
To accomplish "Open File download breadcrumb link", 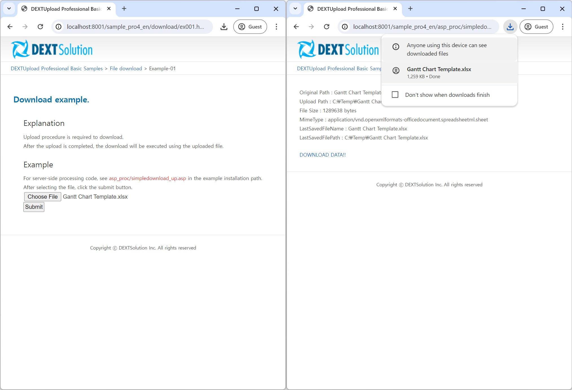I will coord(126,69).
